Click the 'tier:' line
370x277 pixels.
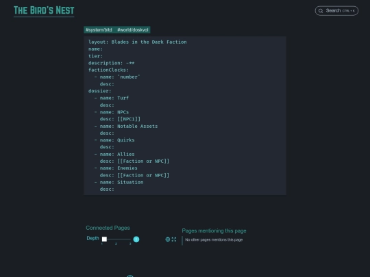(95, 56)
